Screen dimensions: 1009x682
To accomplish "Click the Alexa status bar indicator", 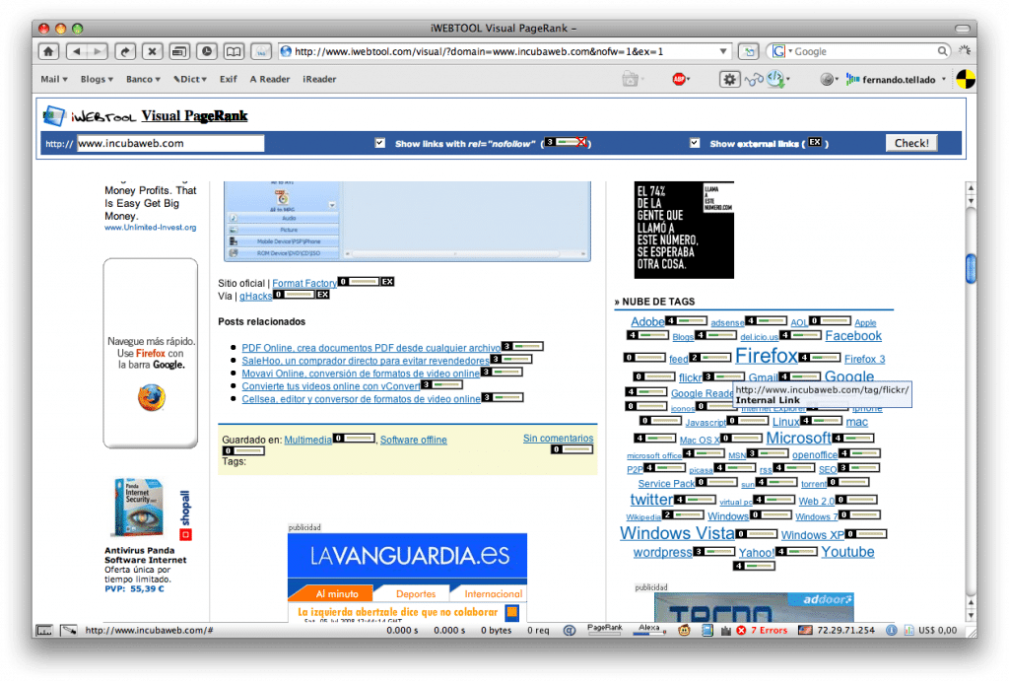I will [x=650, y=629].
